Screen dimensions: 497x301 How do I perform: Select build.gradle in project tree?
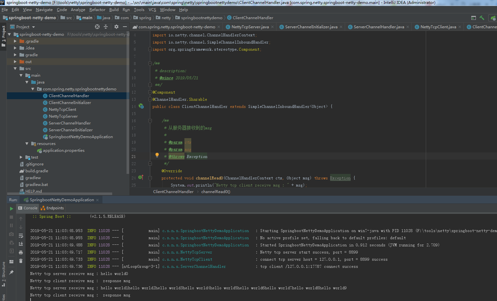(36, 171)
